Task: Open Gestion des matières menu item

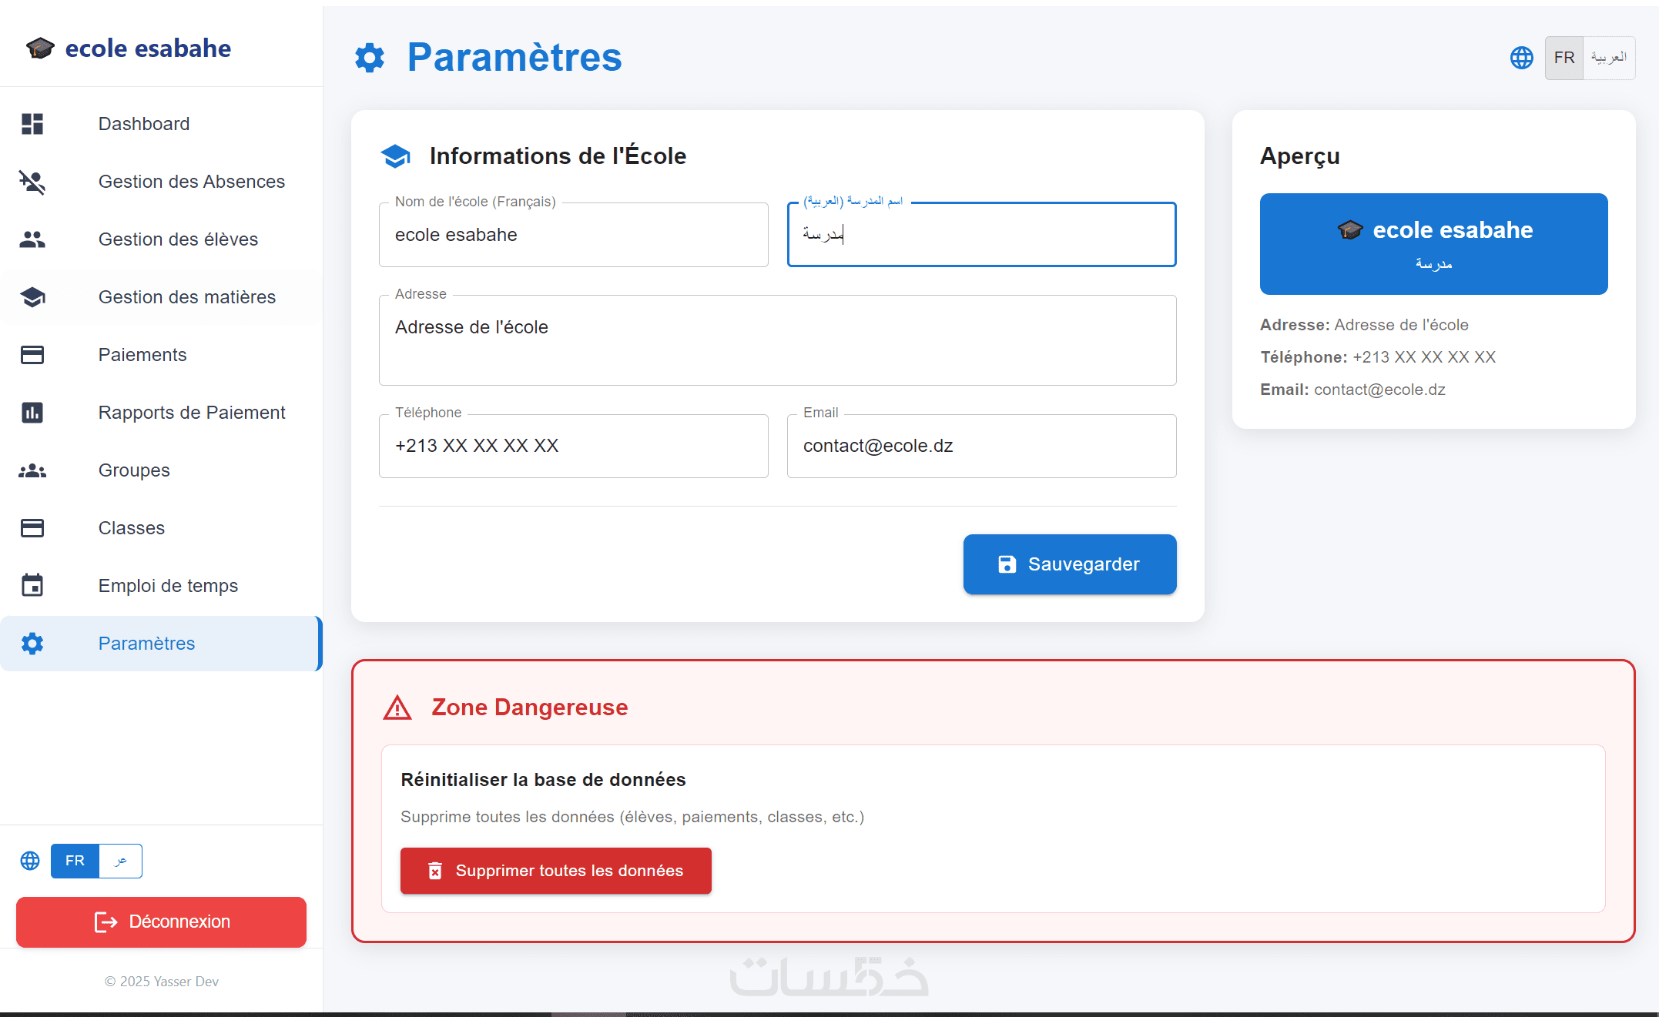Action: point(186,297)
